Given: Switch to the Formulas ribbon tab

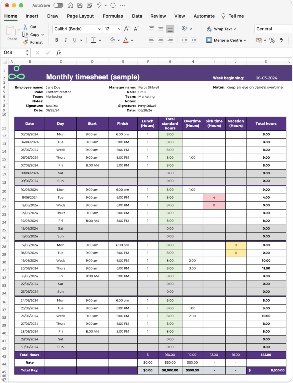Looking at the screenshot, I should click(113, 16).
